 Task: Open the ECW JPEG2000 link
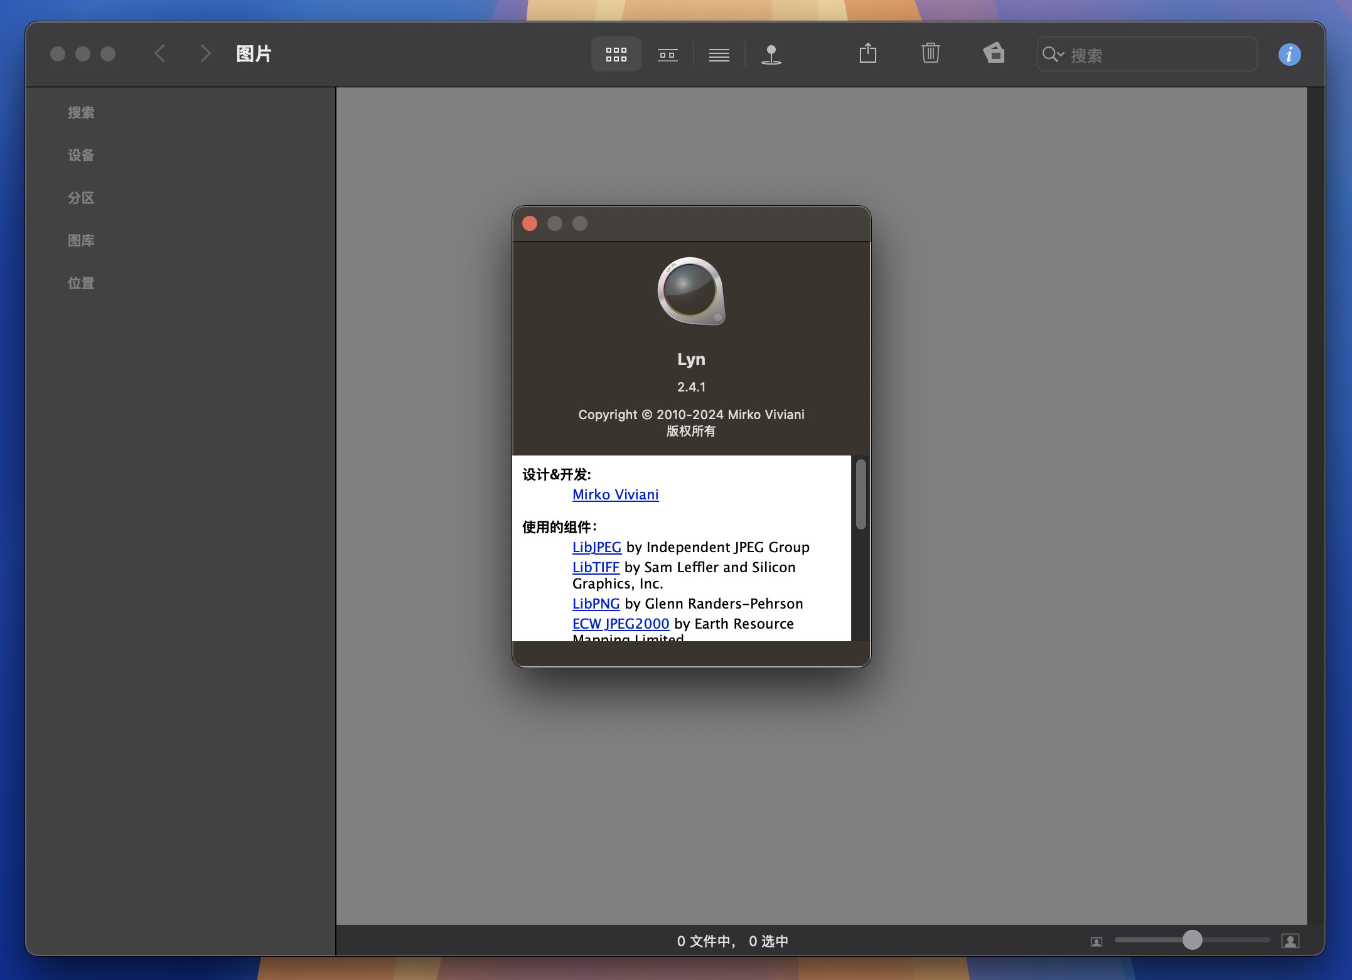tap(620, 624)
